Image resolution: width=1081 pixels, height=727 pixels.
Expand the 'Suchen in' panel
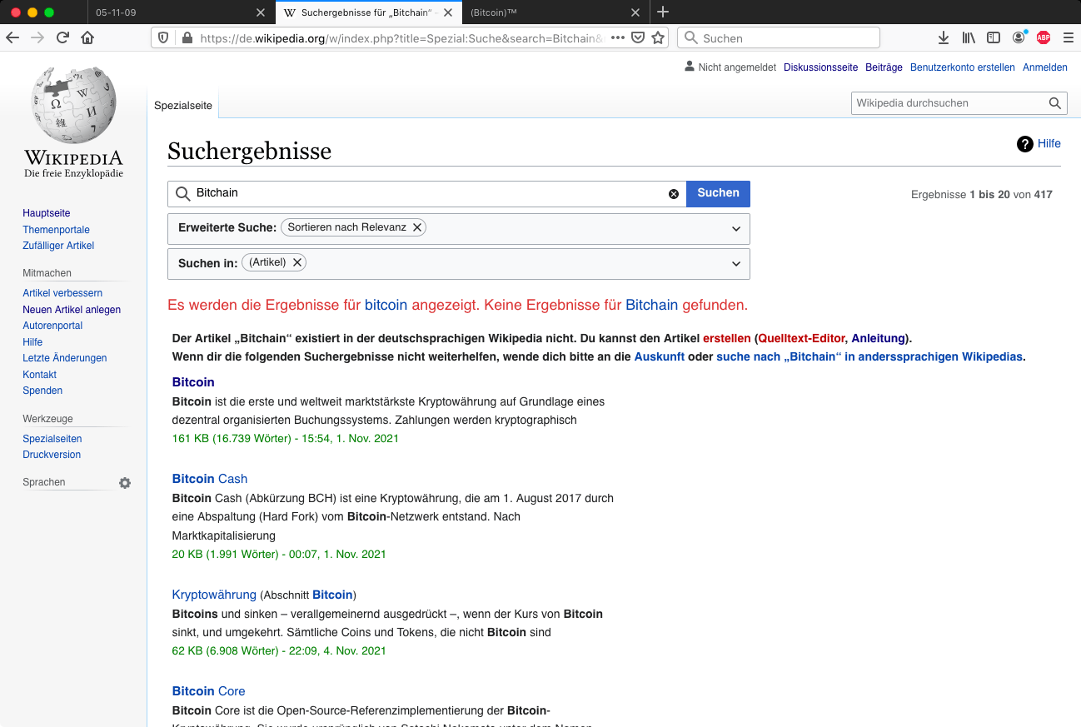(735, 262)
